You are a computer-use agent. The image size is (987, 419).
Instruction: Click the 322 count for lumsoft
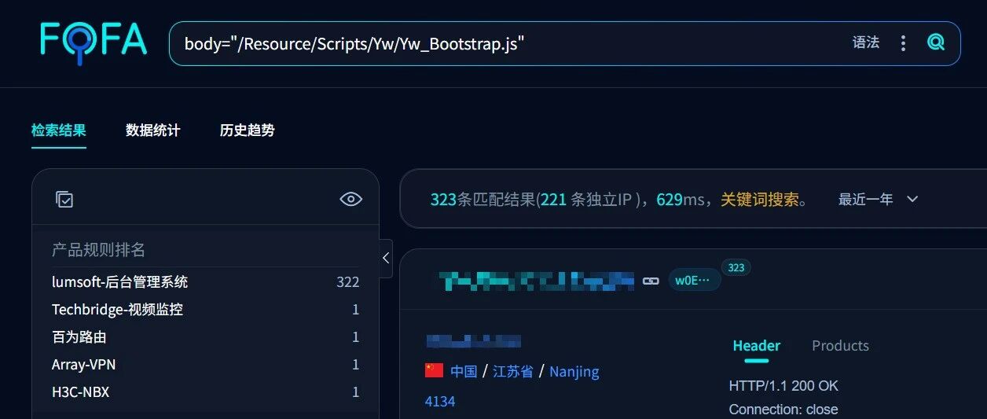click(348, 282)
